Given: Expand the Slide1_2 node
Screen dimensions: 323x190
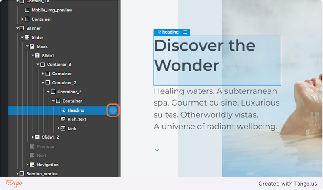Looking at the screenshot, I should [33, 137].
